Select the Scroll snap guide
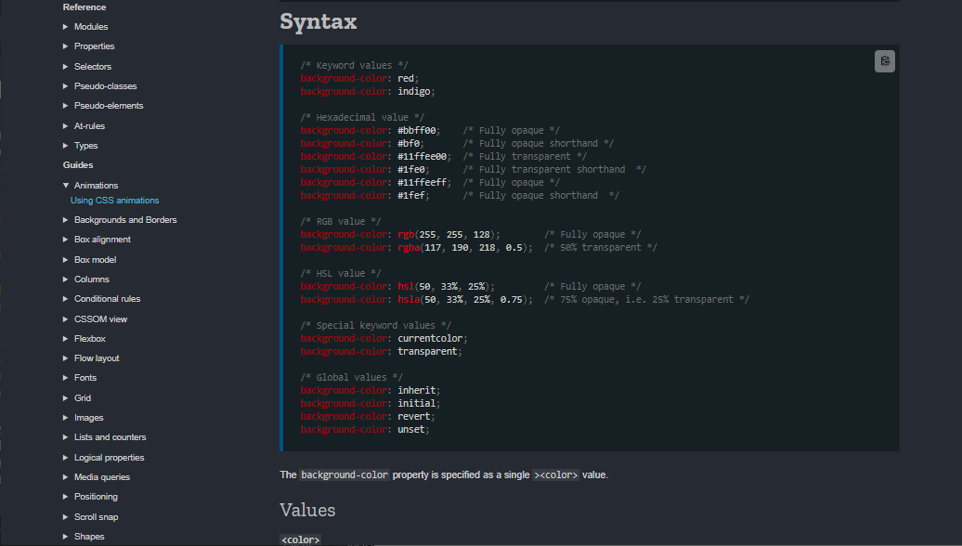Screen dimensions: 962x546 (97, 518)
